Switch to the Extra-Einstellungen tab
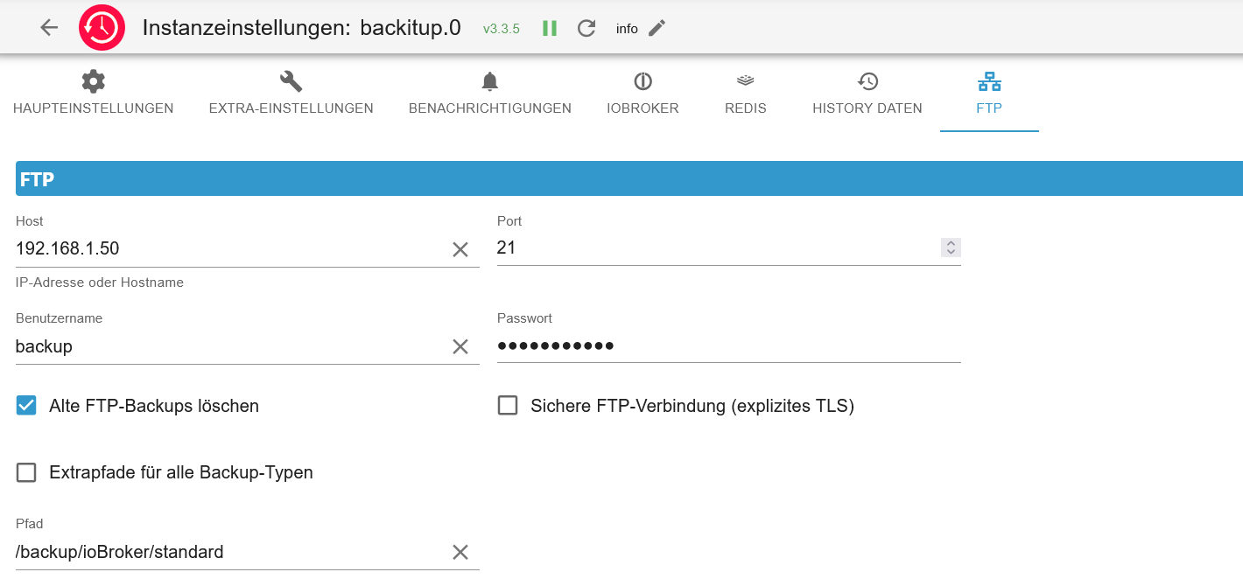1243x586 pixels. (291, 94)
